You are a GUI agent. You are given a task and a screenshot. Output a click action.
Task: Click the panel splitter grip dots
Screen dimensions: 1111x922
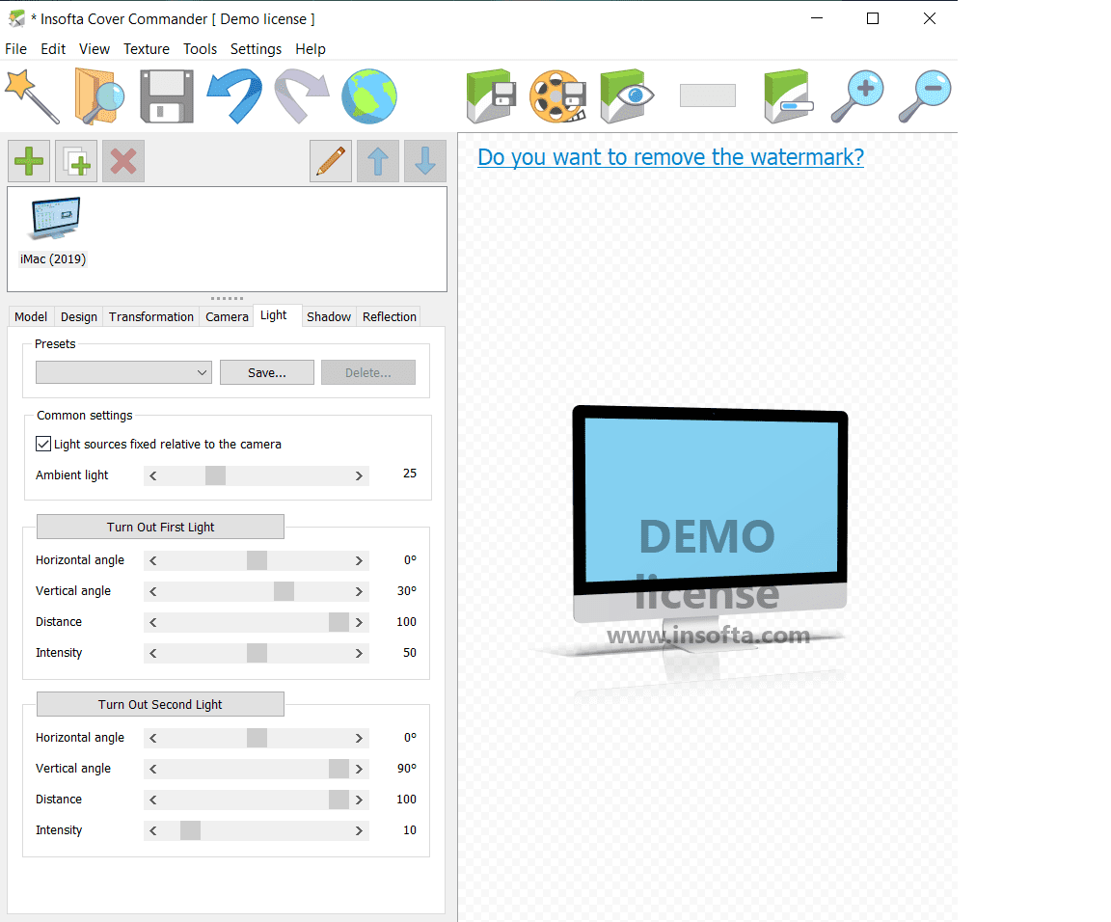(227, 298)
